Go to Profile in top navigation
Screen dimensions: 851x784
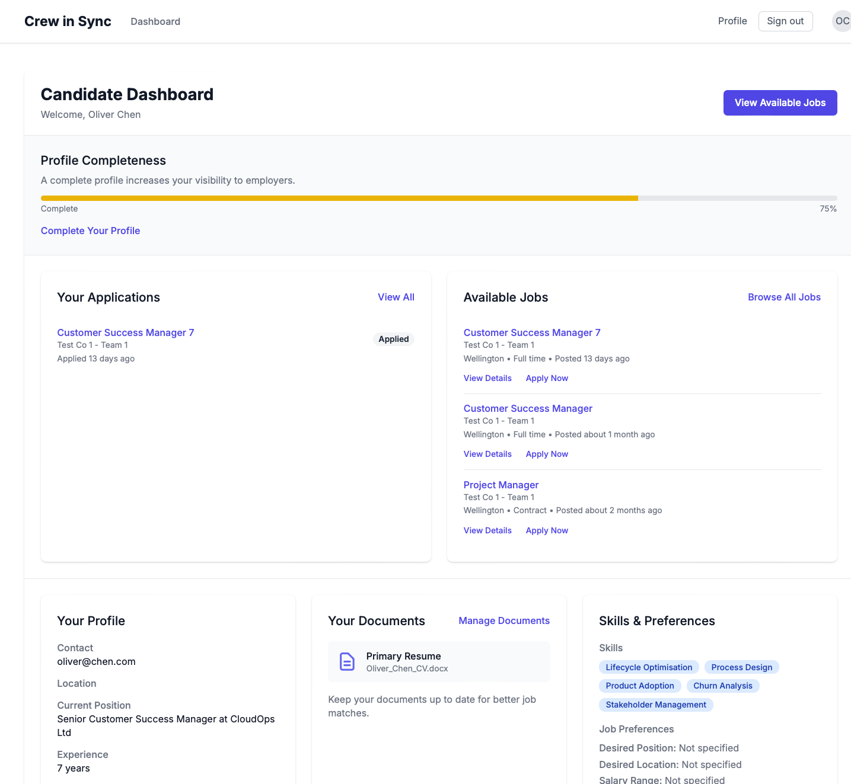pos(732,21)
